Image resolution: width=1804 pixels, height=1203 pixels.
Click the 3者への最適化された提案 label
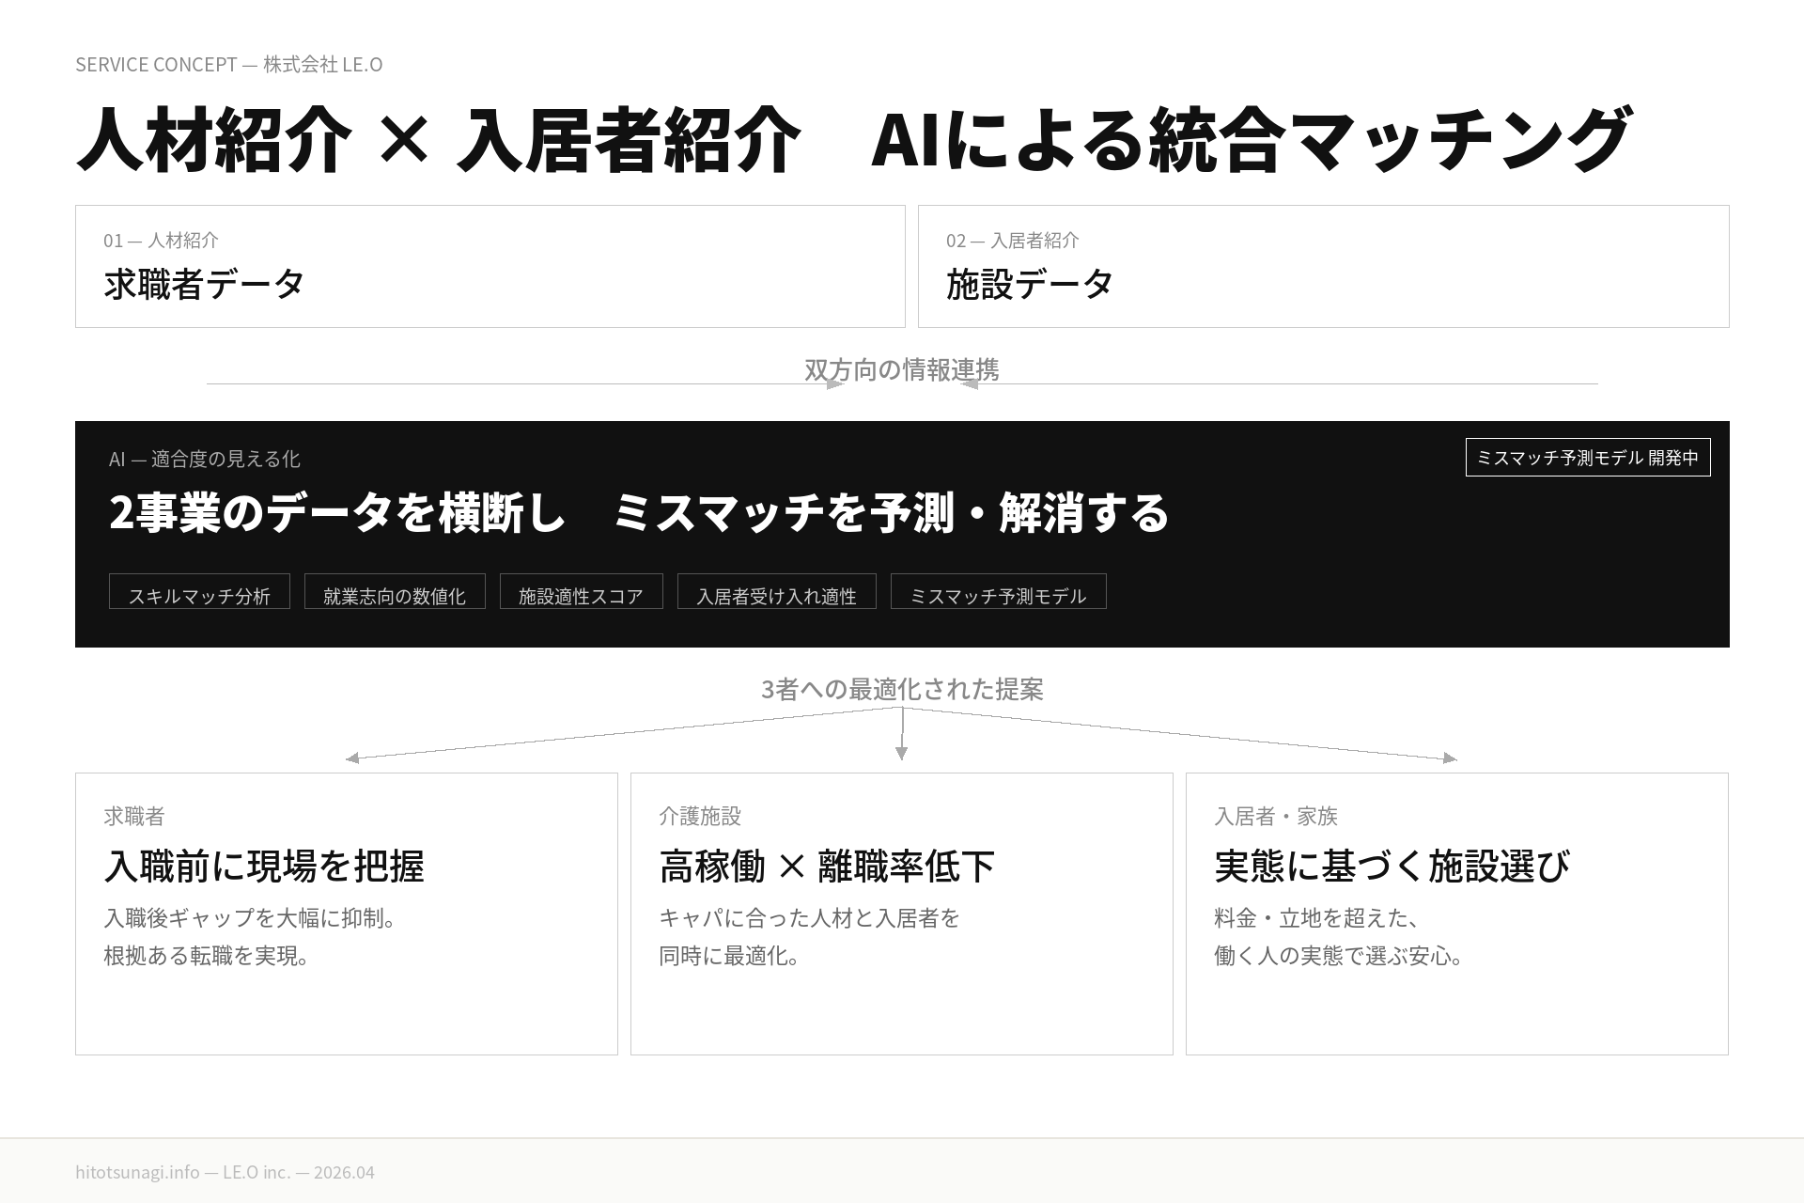coord(901,689)
